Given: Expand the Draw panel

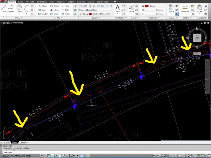Looking at the screenshot, I should click(19, 18).
